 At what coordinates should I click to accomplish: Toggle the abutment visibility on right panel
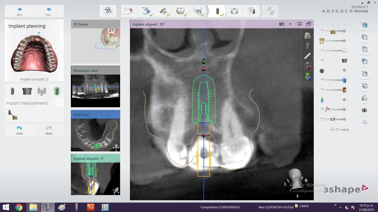pos(344,70)
